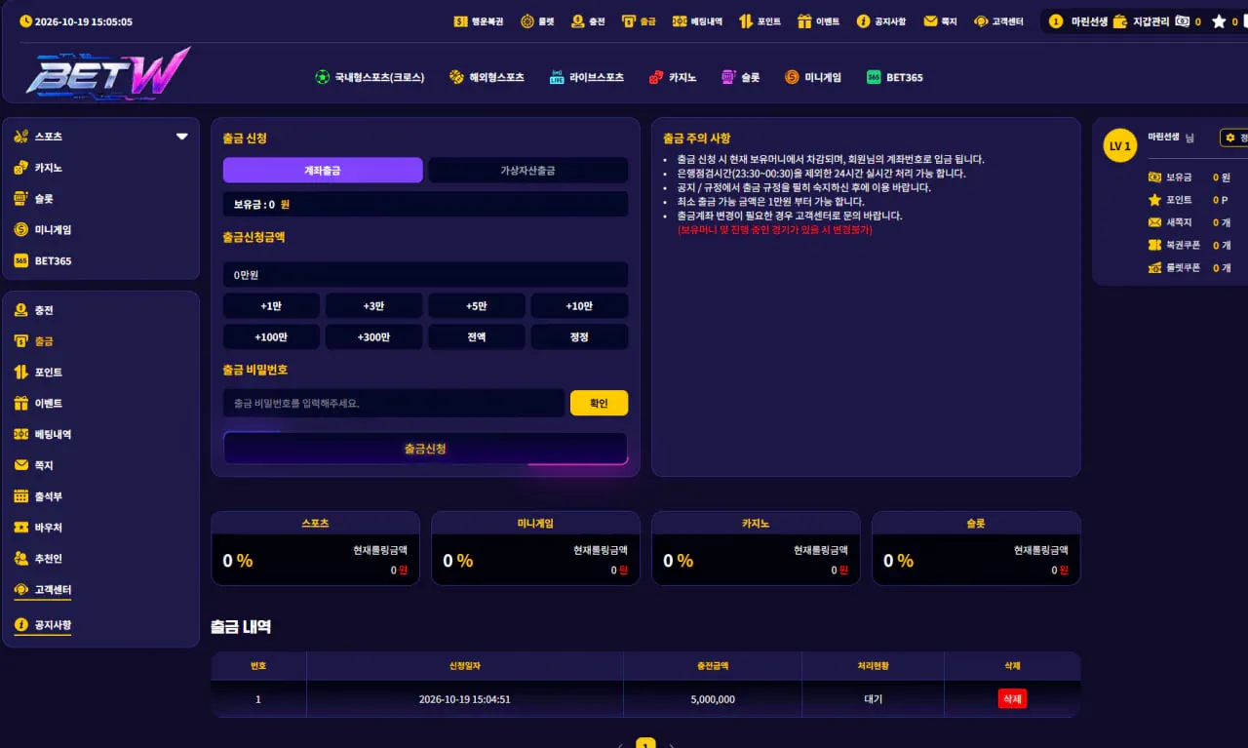Click the yellow 확인 button
This screenshot has height=748, width=1248.
[599, 403]
